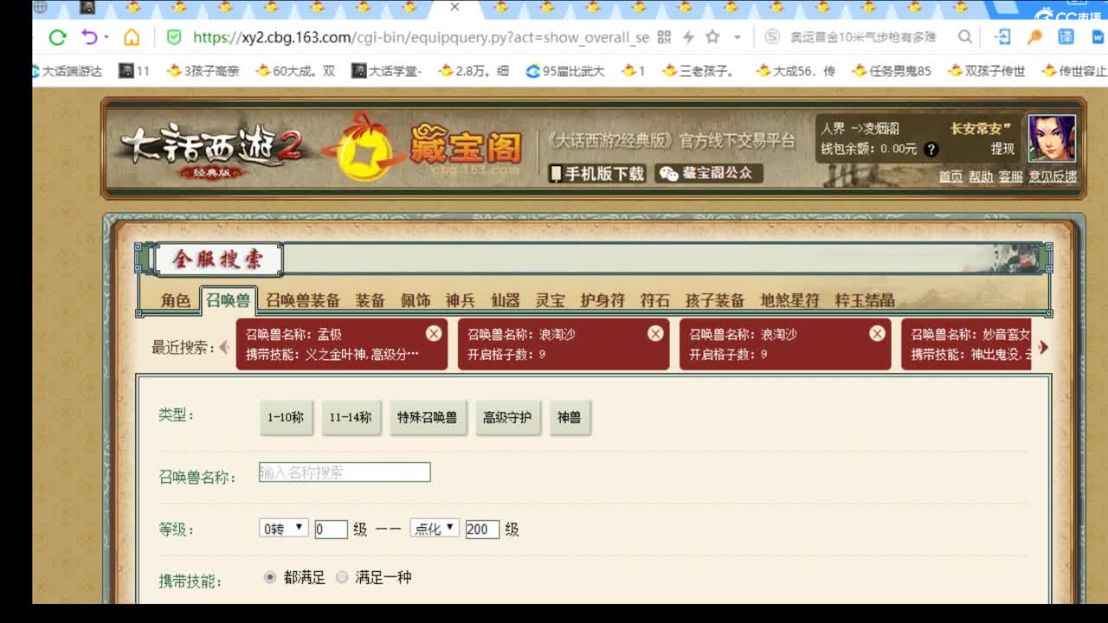This screenshot has width=1108, height=623.
Task: Show previous recent searches arrow
Action: click(x=224, y=347)
